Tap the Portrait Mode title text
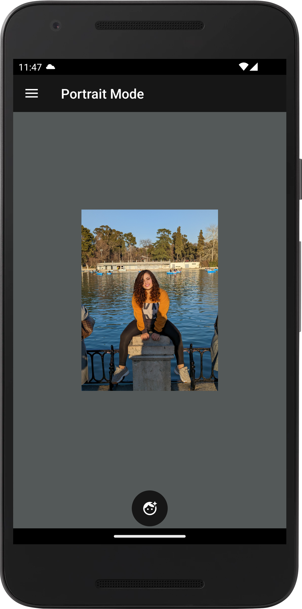302x609 pixels. pyautogui.click(x=102, y=94)
